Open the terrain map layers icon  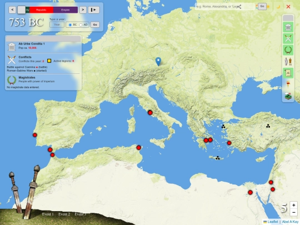pyautogui.click(x=288, y=96)
